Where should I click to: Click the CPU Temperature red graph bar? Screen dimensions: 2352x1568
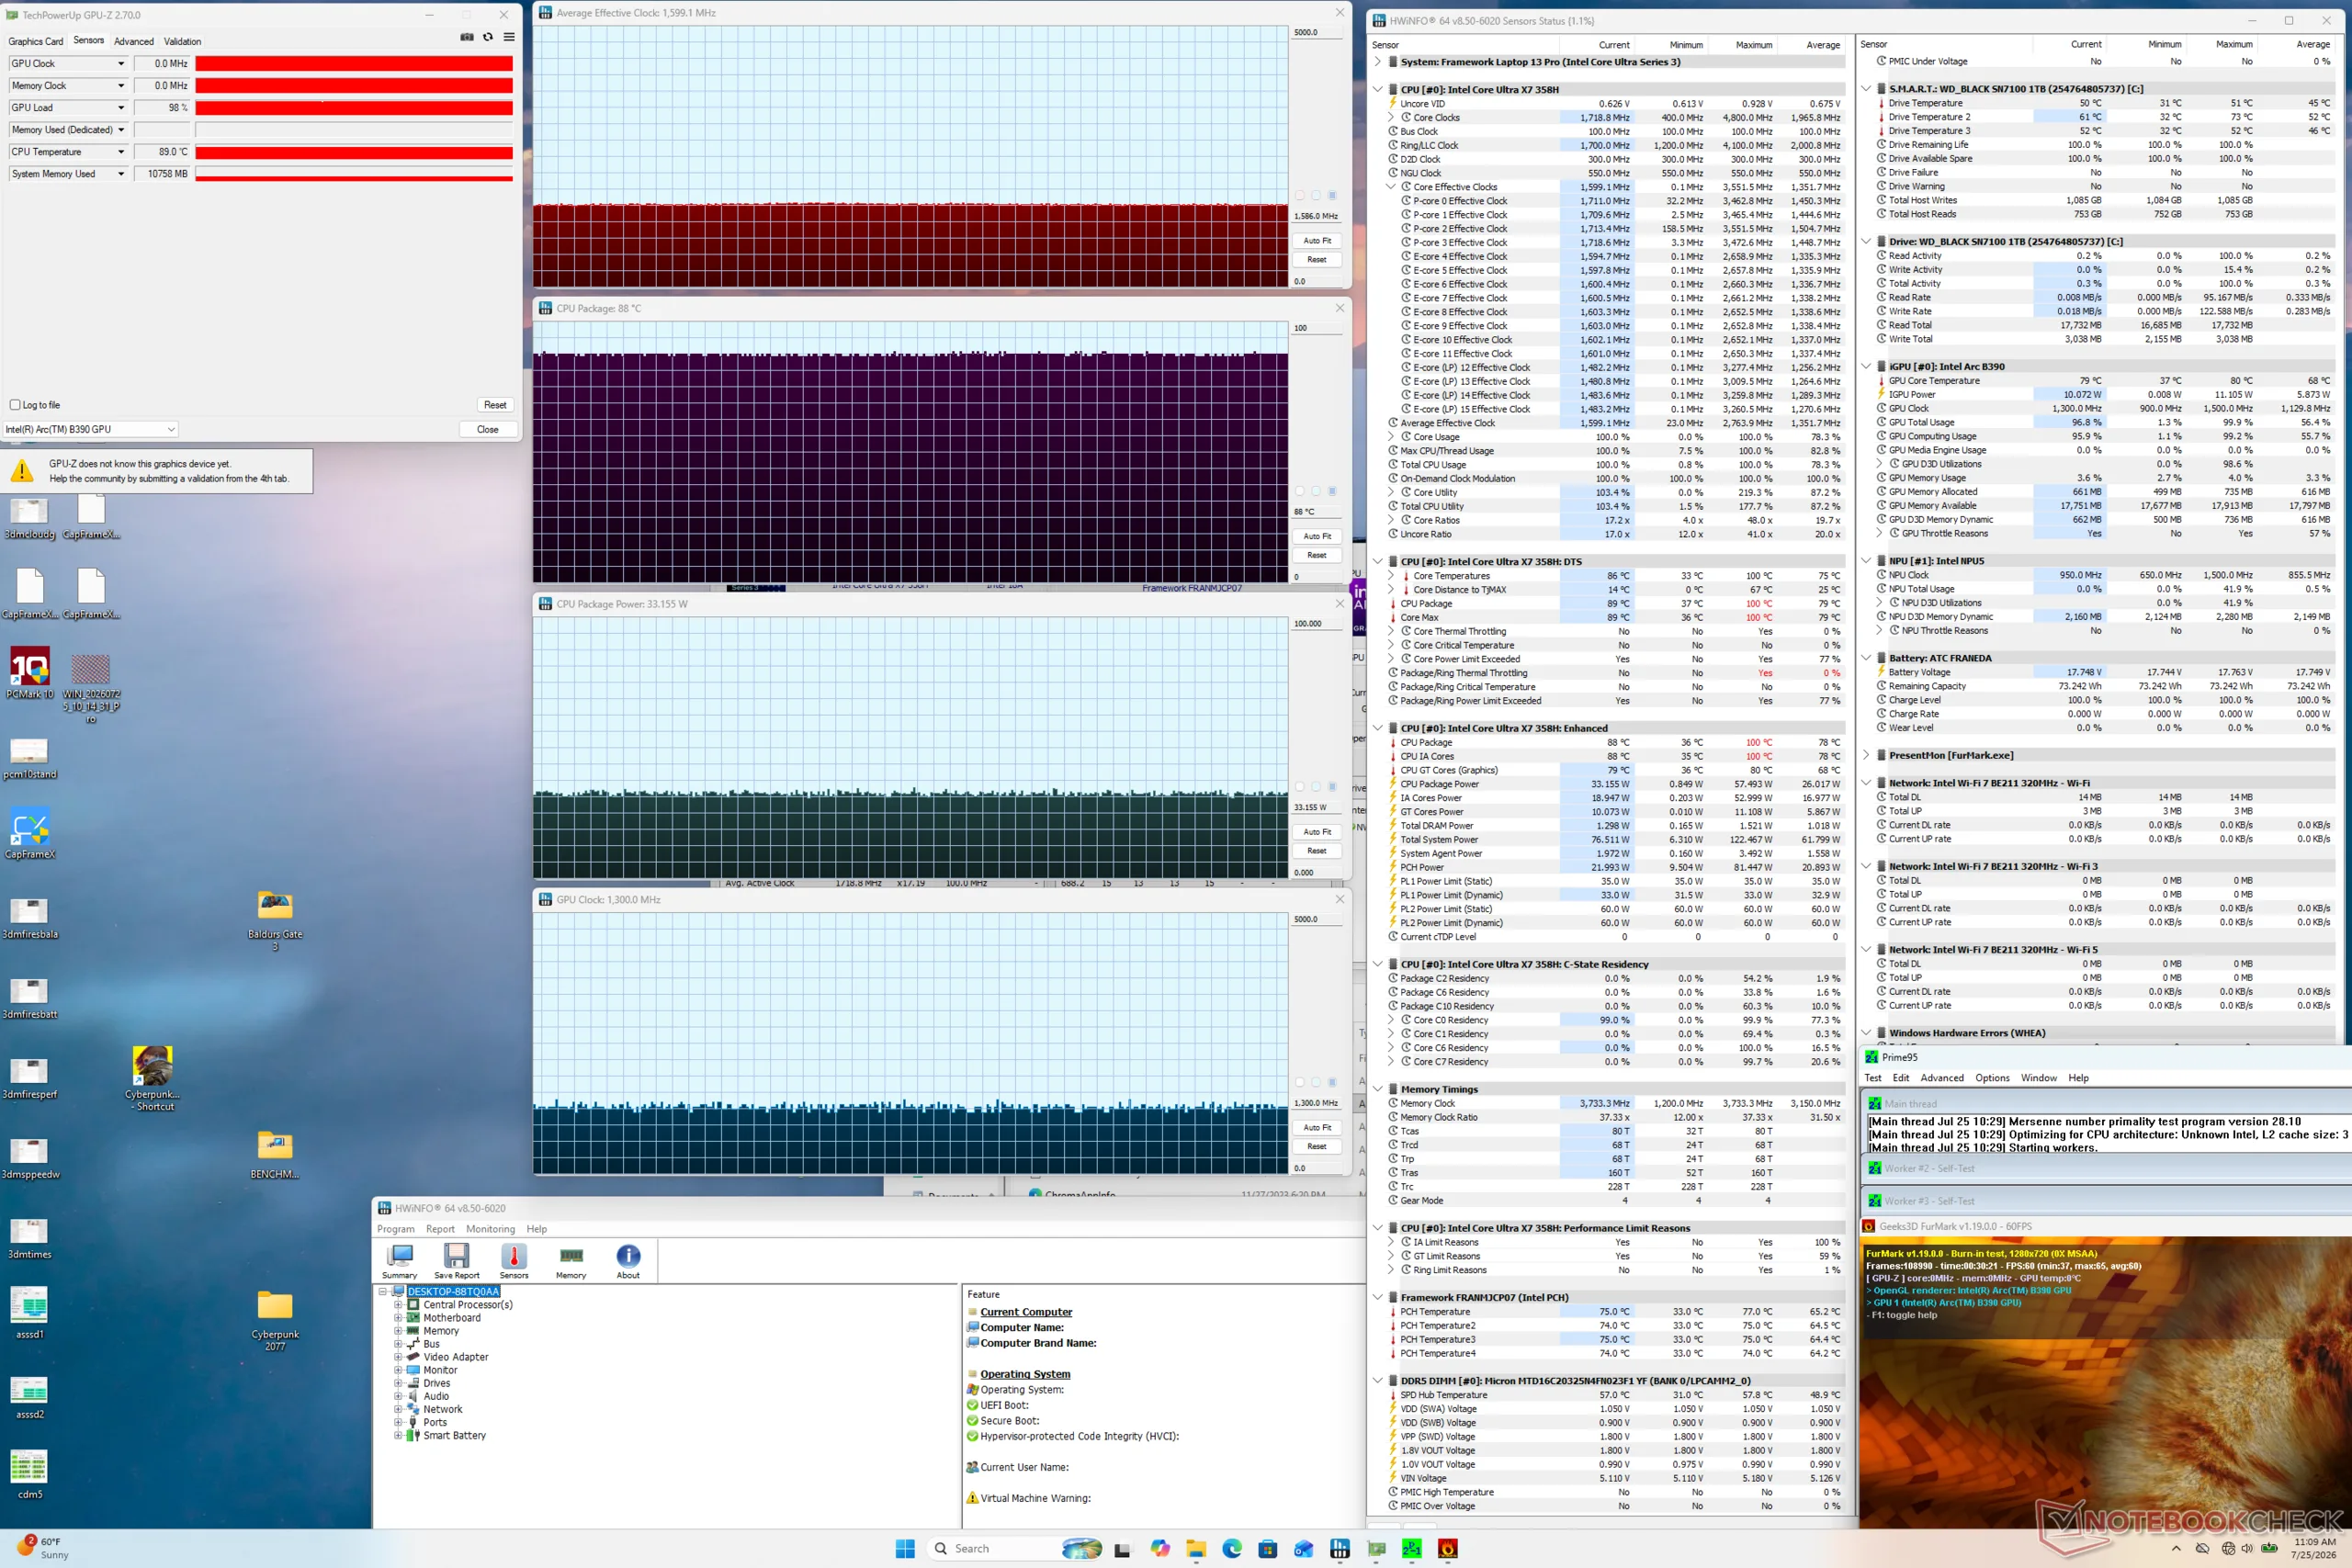(354, 151)
